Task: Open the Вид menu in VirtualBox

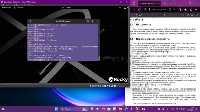Action: coord(14,5)
